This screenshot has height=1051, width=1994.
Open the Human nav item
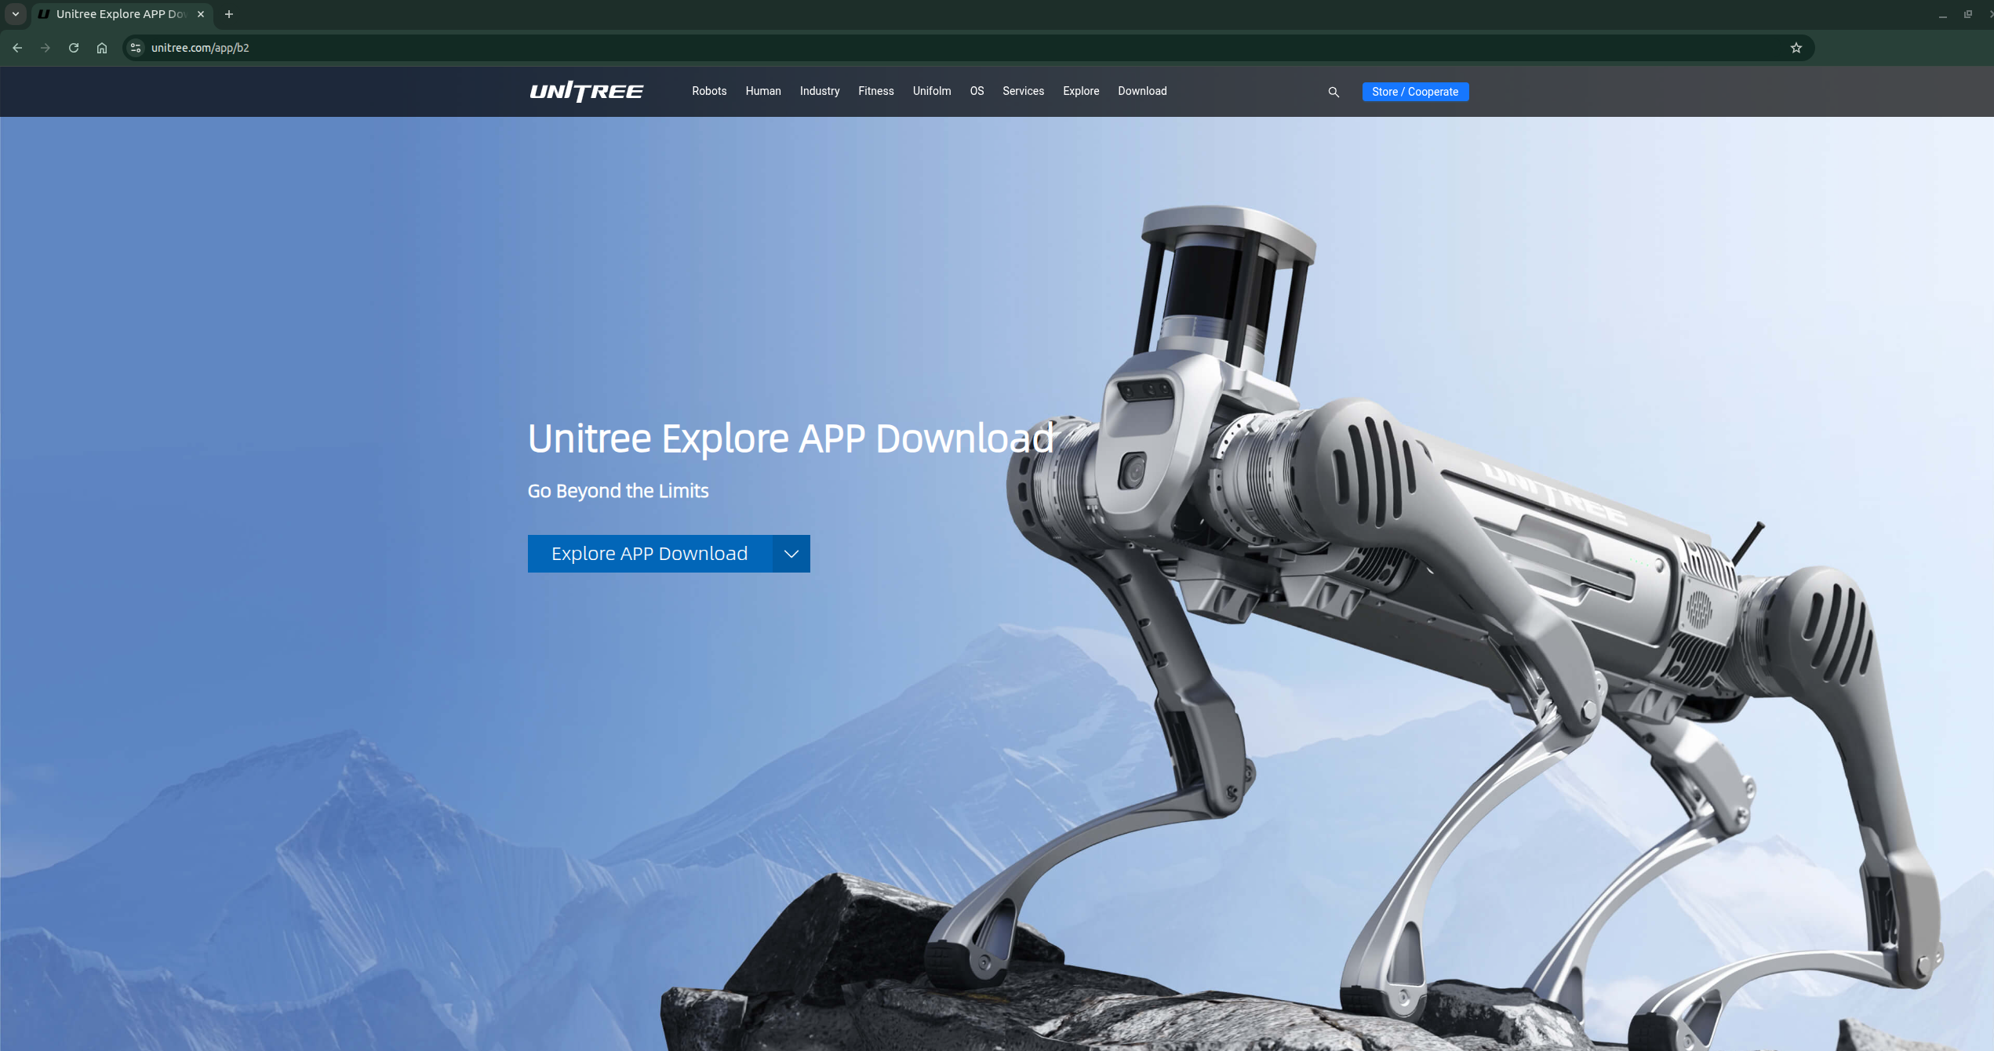[x=762, y=91]
